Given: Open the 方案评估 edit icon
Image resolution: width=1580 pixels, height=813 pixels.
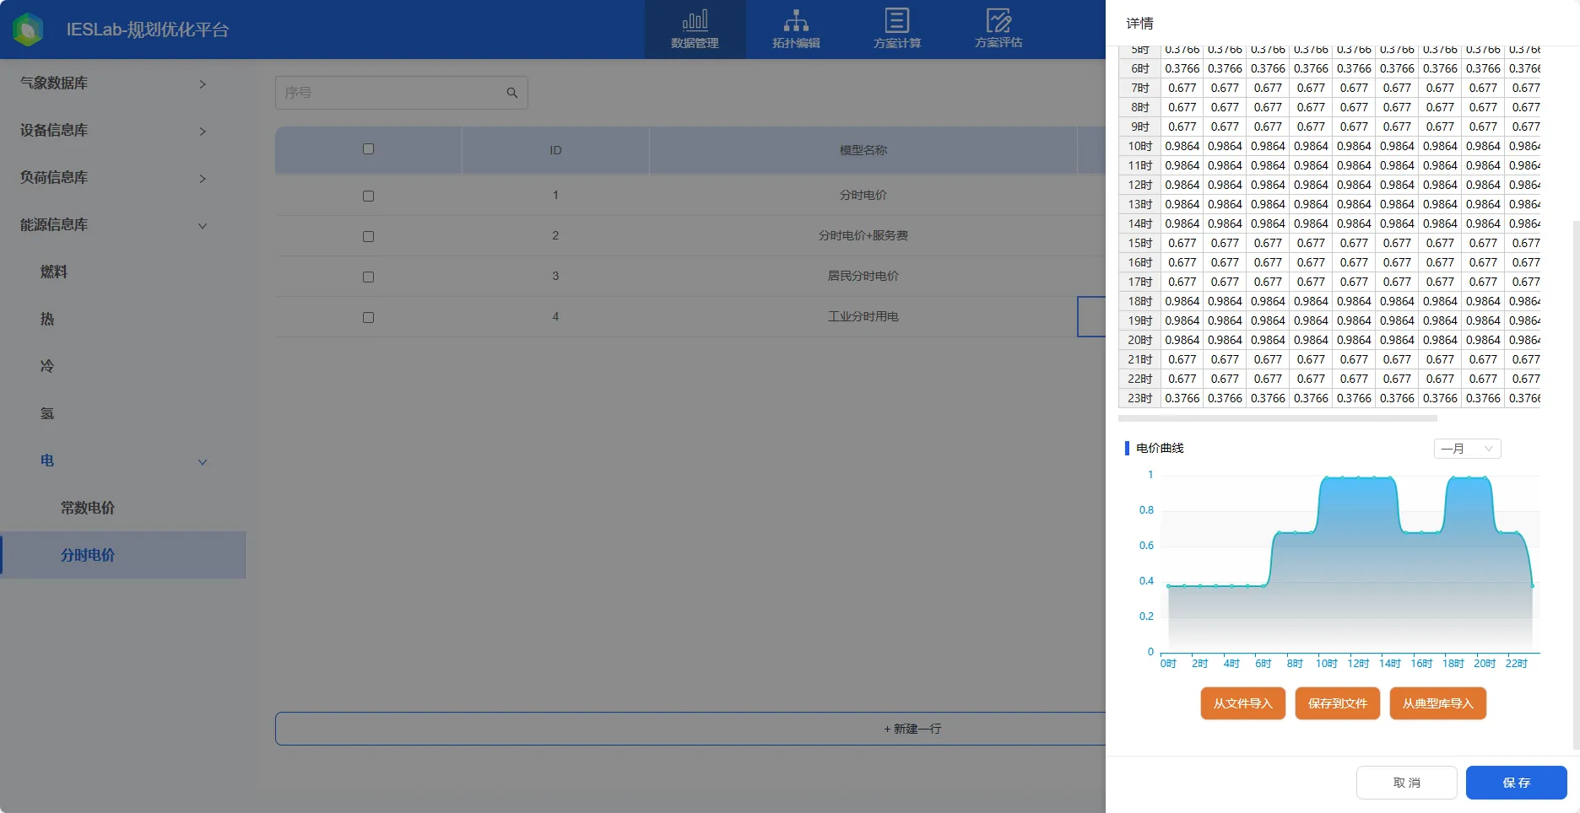Looking at the screenshot, I should (x=998, y=20).
